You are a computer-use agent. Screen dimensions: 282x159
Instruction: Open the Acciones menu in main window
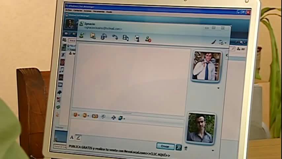pyautogui.click(x=88, y=11)
